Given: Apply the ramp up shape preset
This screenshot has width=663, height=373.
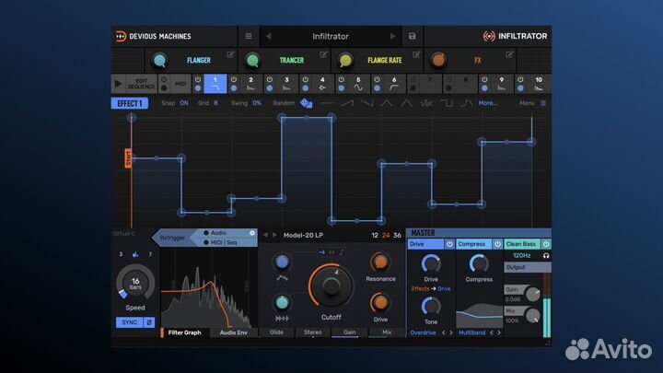Looking at the screenshot, I should coord(347,103).
